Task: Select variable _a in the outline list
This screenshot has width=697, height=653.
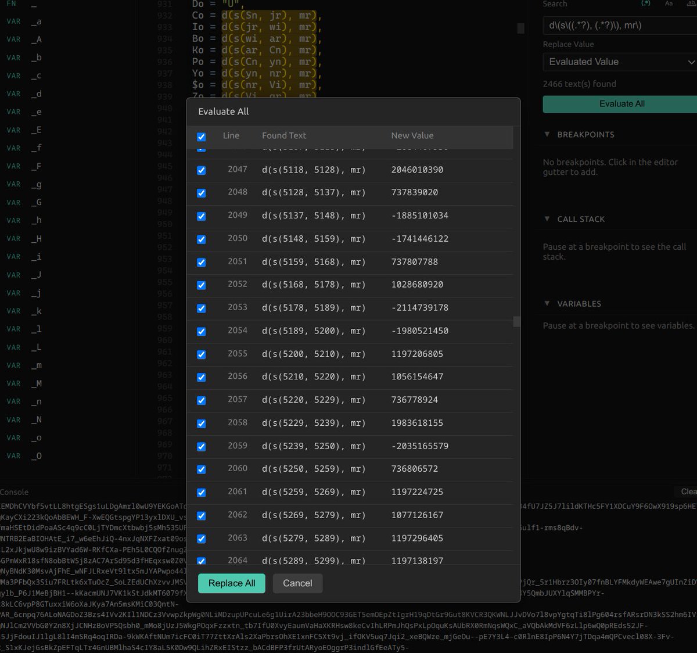Action: tap(36, 21)
